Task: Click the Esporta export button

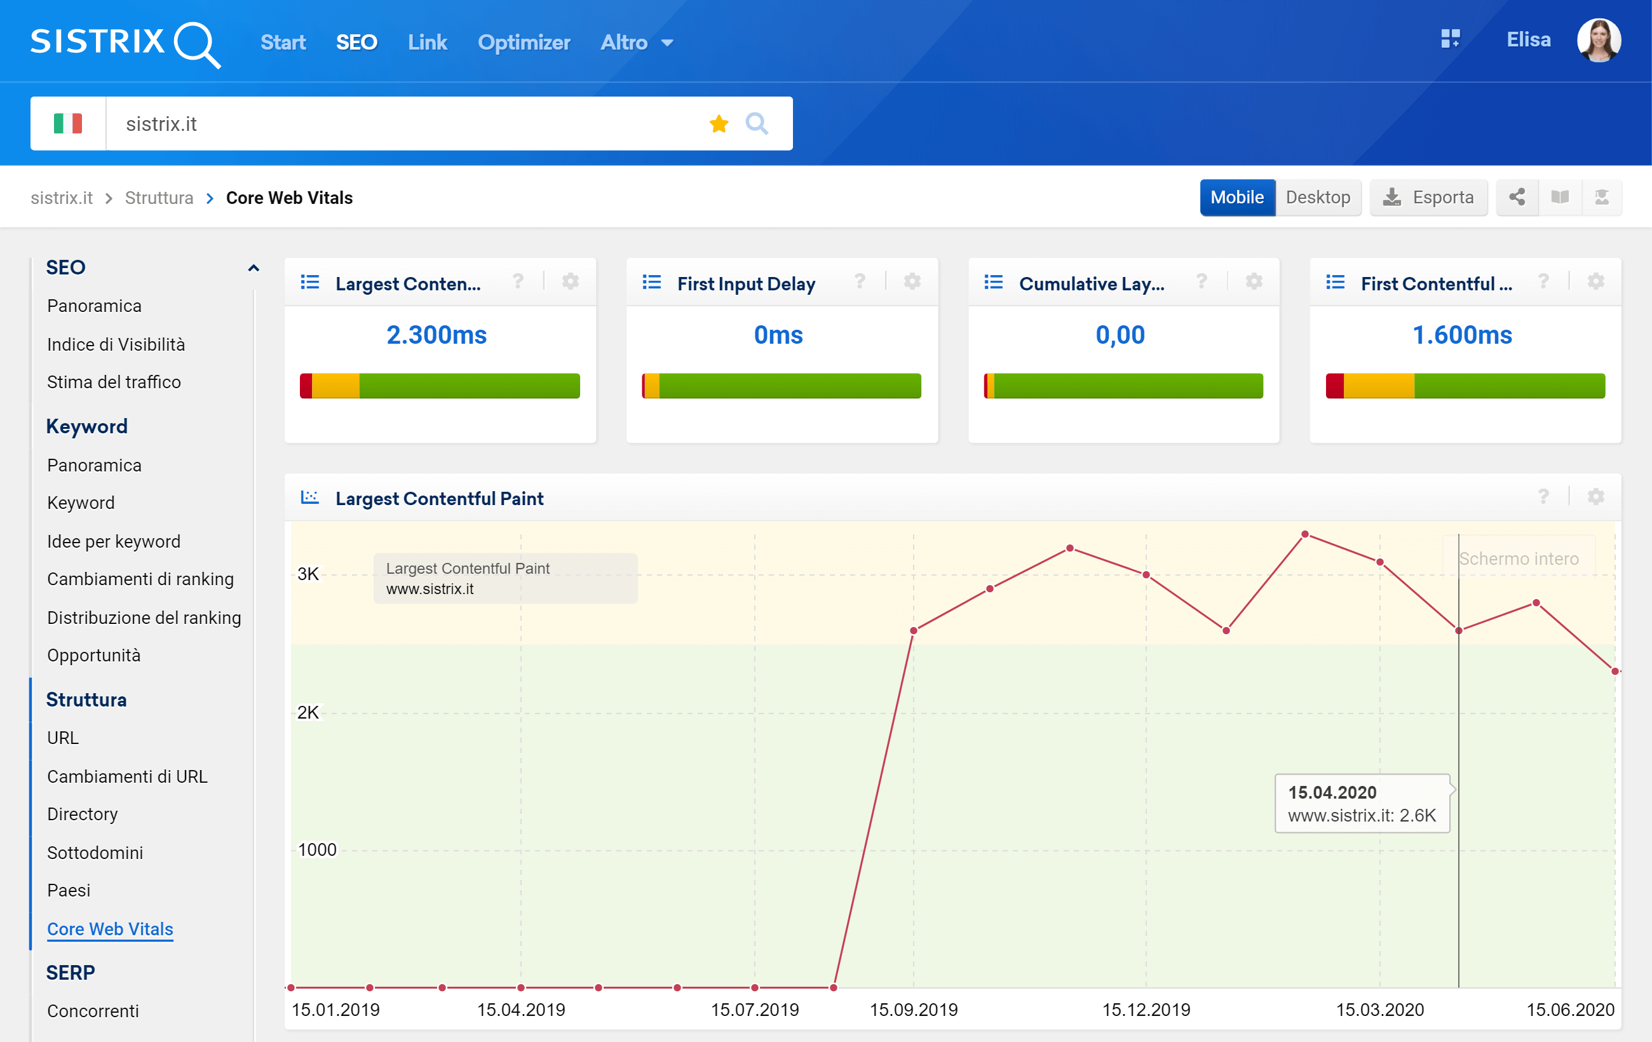Action: point(1428,198)
